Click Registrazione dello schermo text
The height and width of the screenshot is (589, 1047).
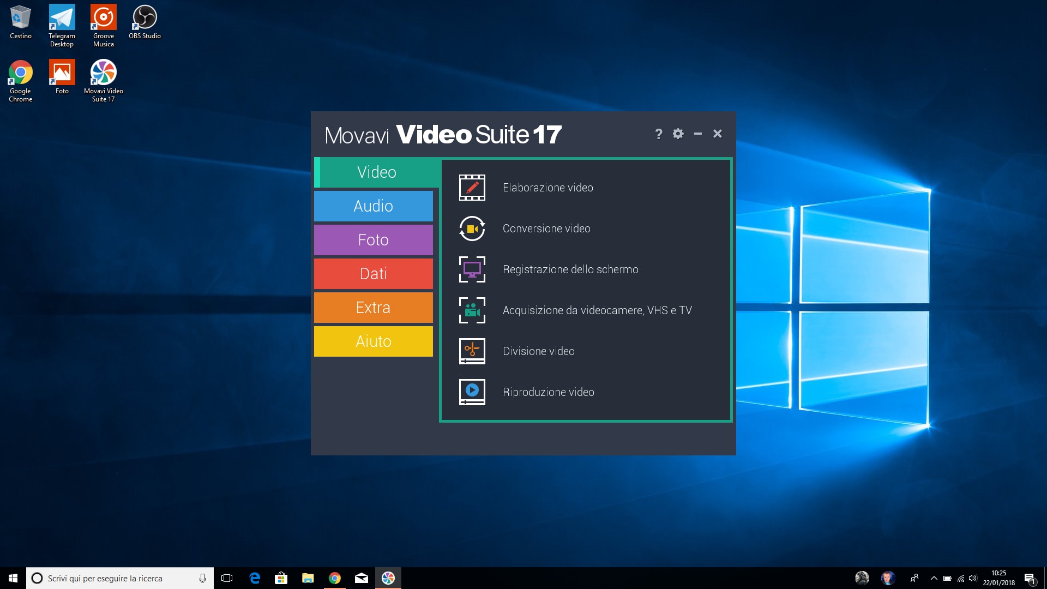(570, 269)
